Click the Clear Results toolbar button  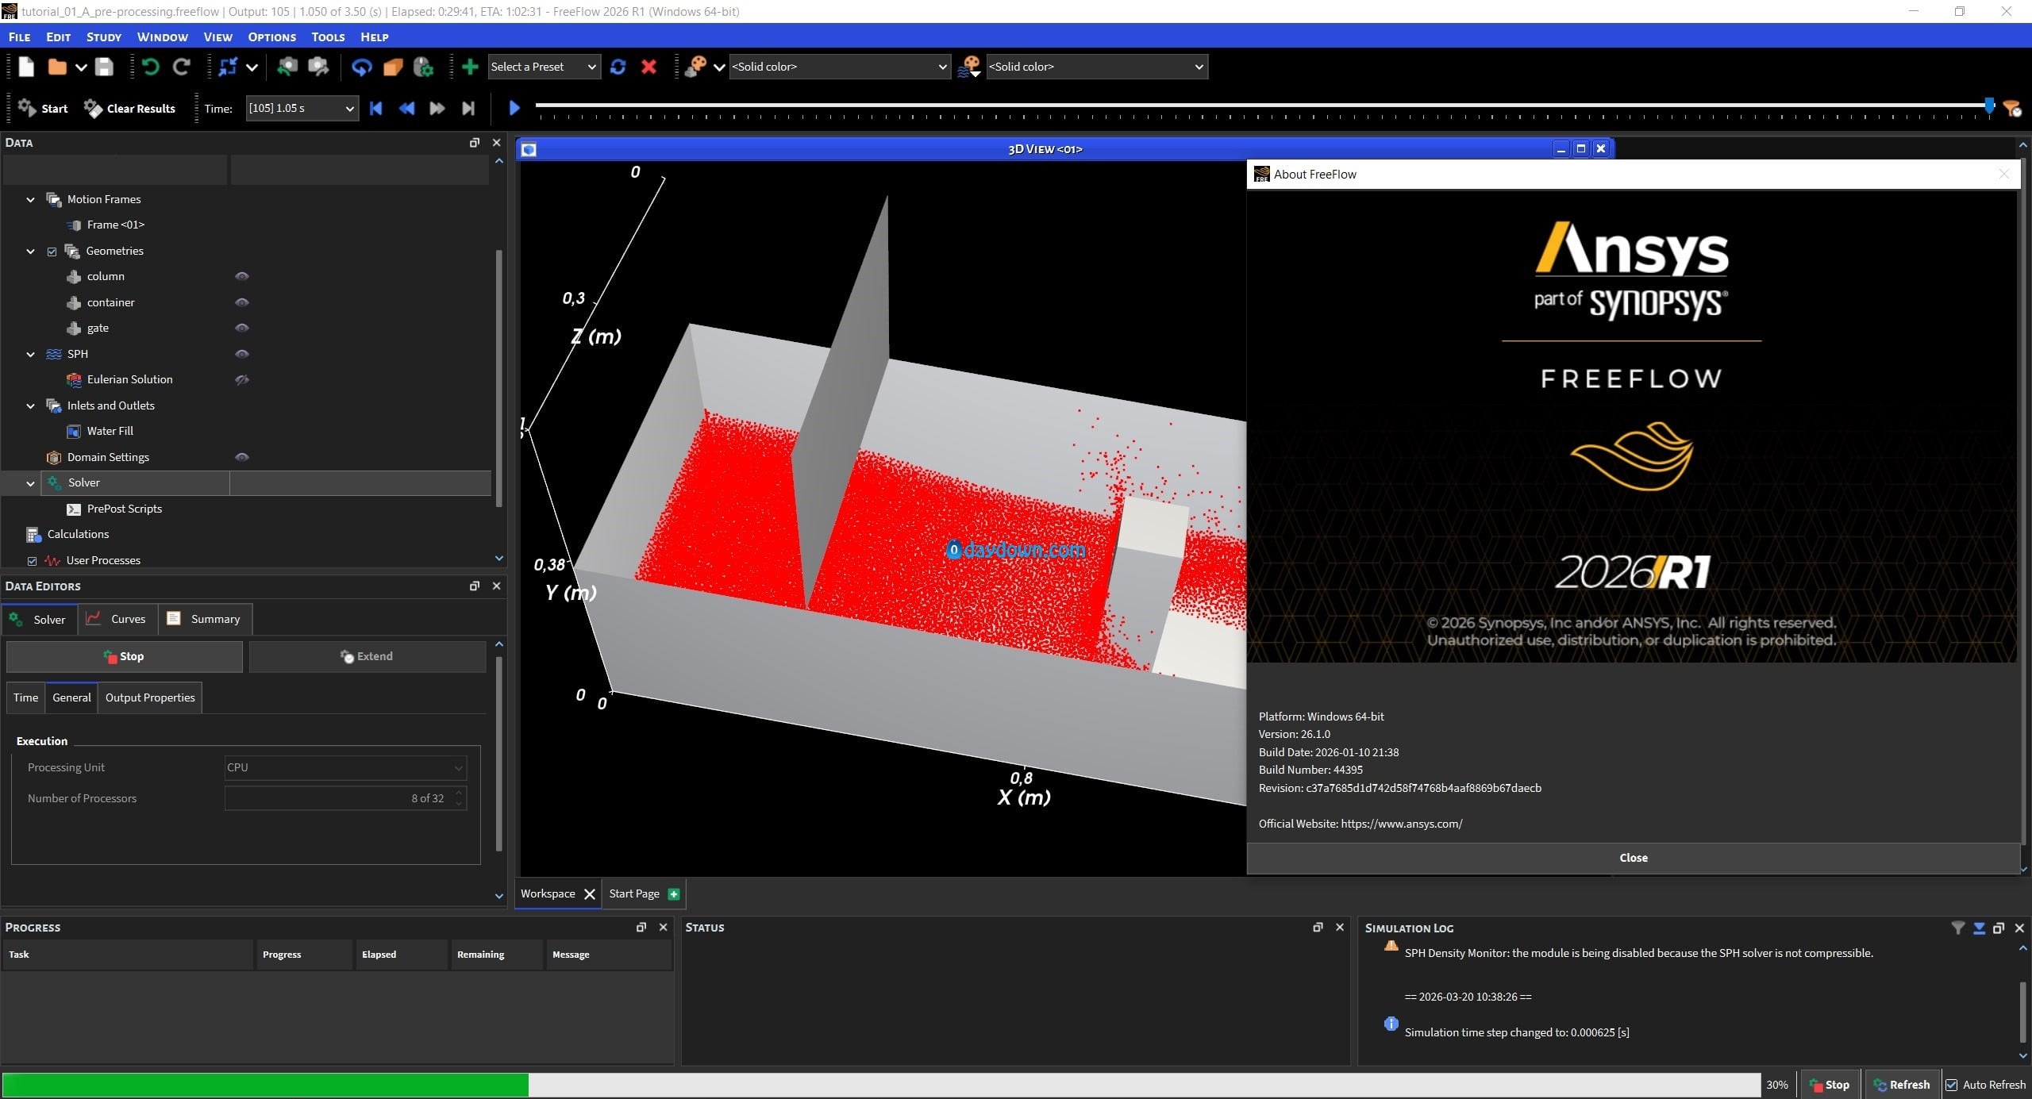pyautogui.click(x=130, y=108)
